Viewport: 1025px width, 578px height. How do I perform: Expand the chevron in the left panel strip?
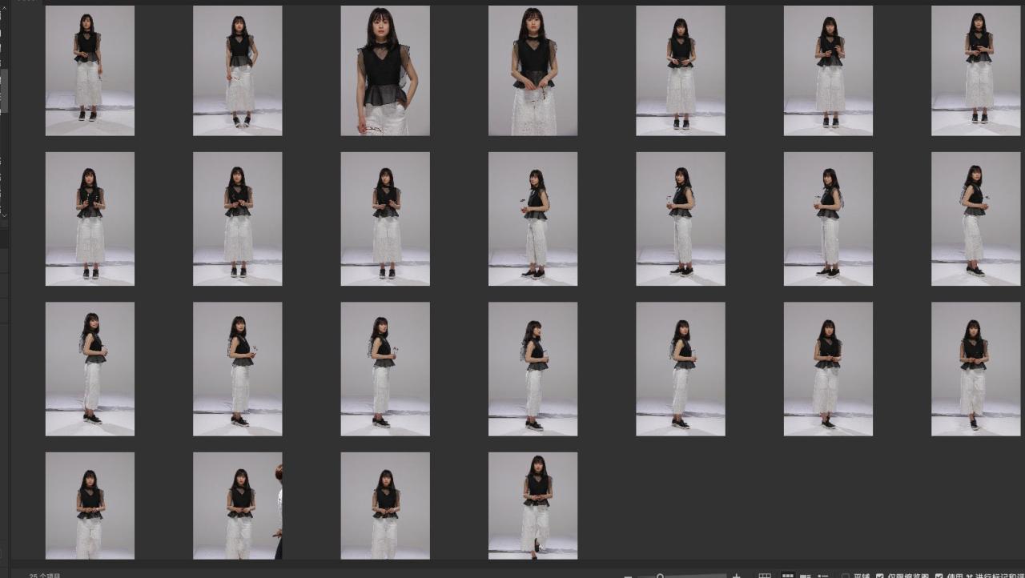coord(4,215)
